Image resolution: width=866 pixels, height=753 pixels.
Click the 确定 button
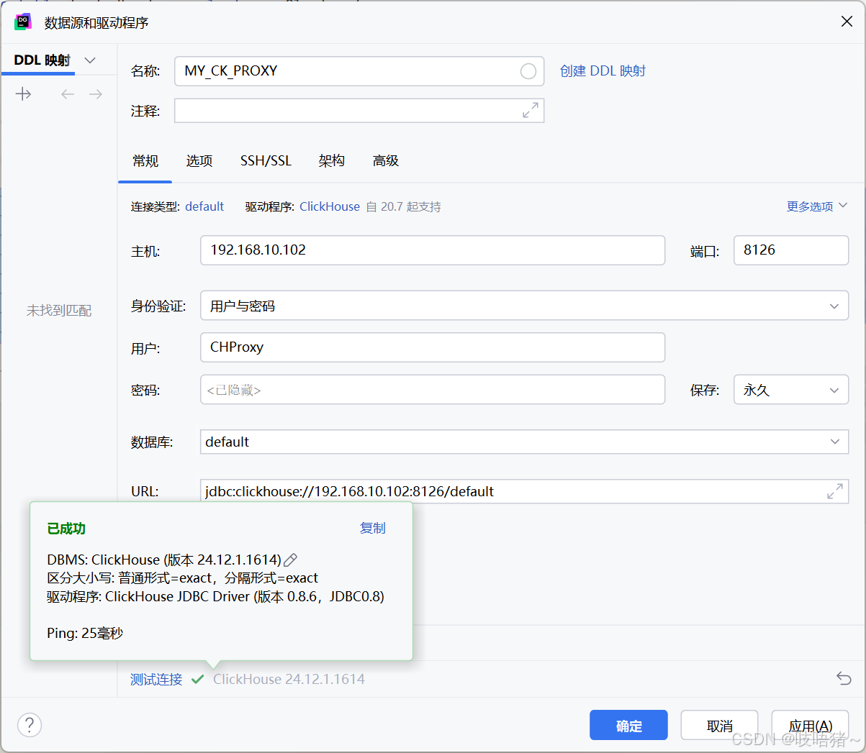628,725
